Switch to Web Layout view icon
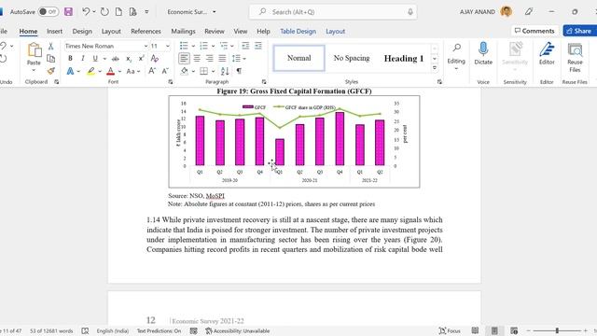This screenshot has height=336, width=597. (514, 330)
